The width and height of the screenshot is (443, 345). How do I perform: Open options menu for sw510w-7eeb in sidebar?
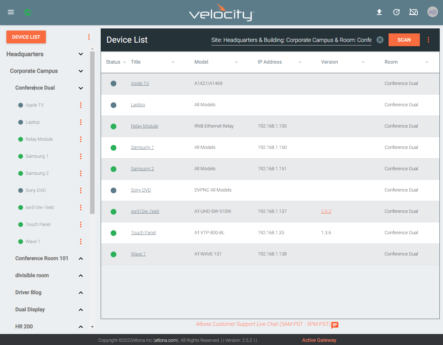(81, 207)
